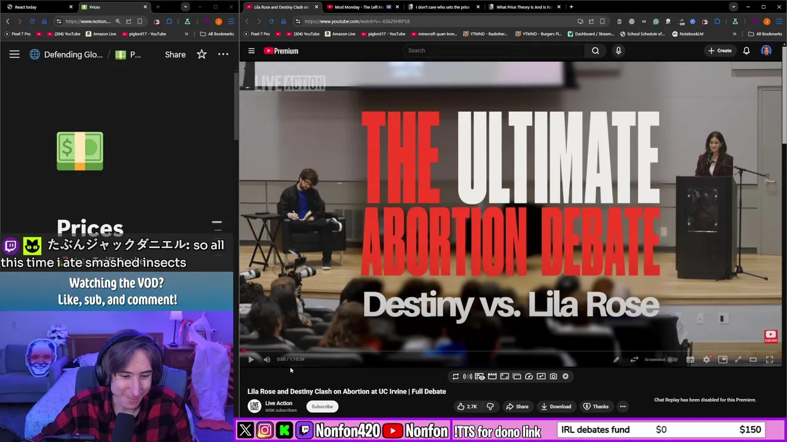This screenshot has width=787, height=442.
Task: Subscribe to Live Action channel
Action: pos(322,406)
